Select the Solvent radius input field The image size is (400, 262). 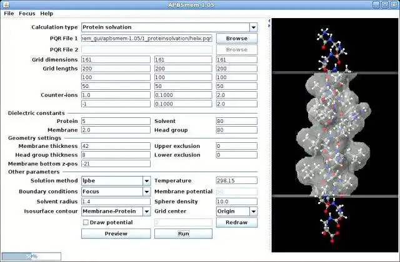[x=116, y=201]
